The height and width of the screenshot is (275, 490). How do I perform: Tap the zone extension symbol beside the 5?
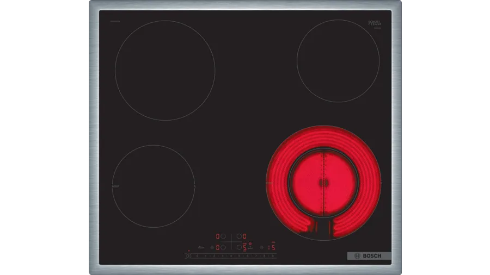tap(250, 244)
